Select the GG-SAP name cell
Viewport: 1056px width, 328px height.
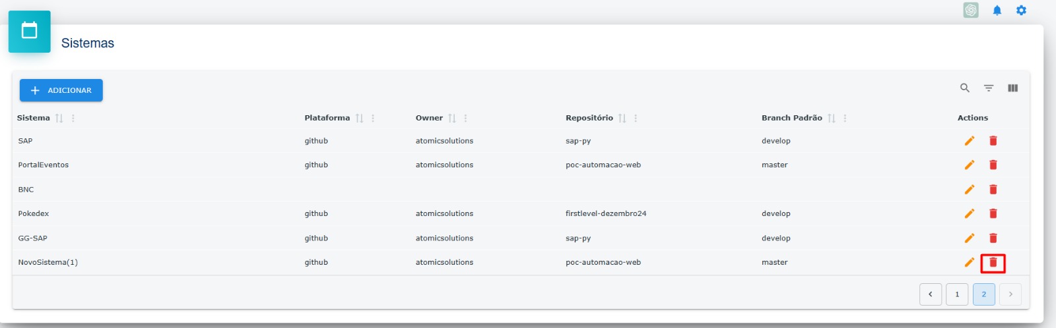33,238
